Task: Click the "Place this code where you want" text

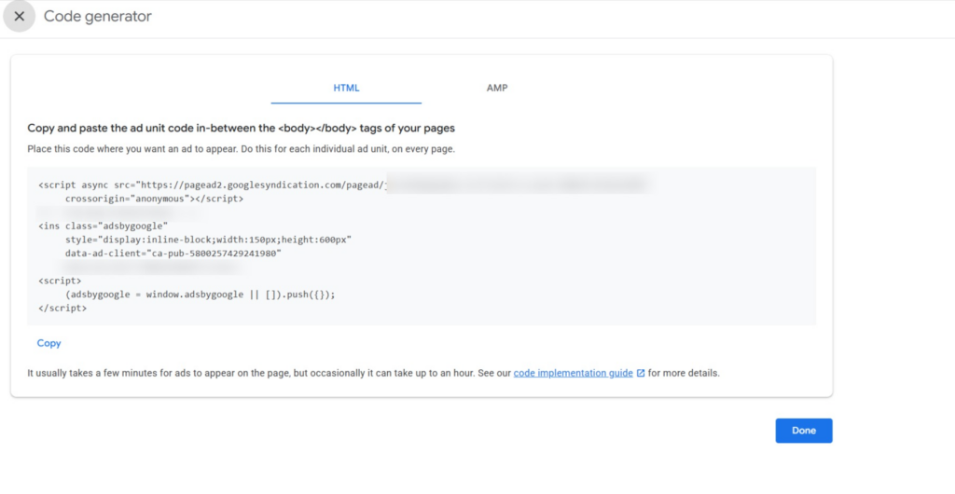Action: click(x=242, y=148)
